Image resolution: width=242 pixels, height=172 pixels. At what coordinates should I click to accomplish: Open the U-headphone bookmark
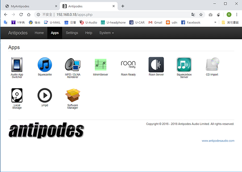(x=113, y=22)
